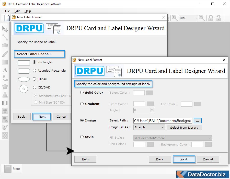
Task: Select the Pencil drawing tool
Action: pyautogui.click(x=5, y=54)
